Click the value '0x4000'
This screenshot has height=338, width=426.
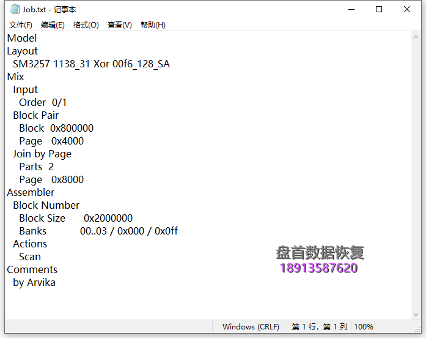click(x=67, y=141)
